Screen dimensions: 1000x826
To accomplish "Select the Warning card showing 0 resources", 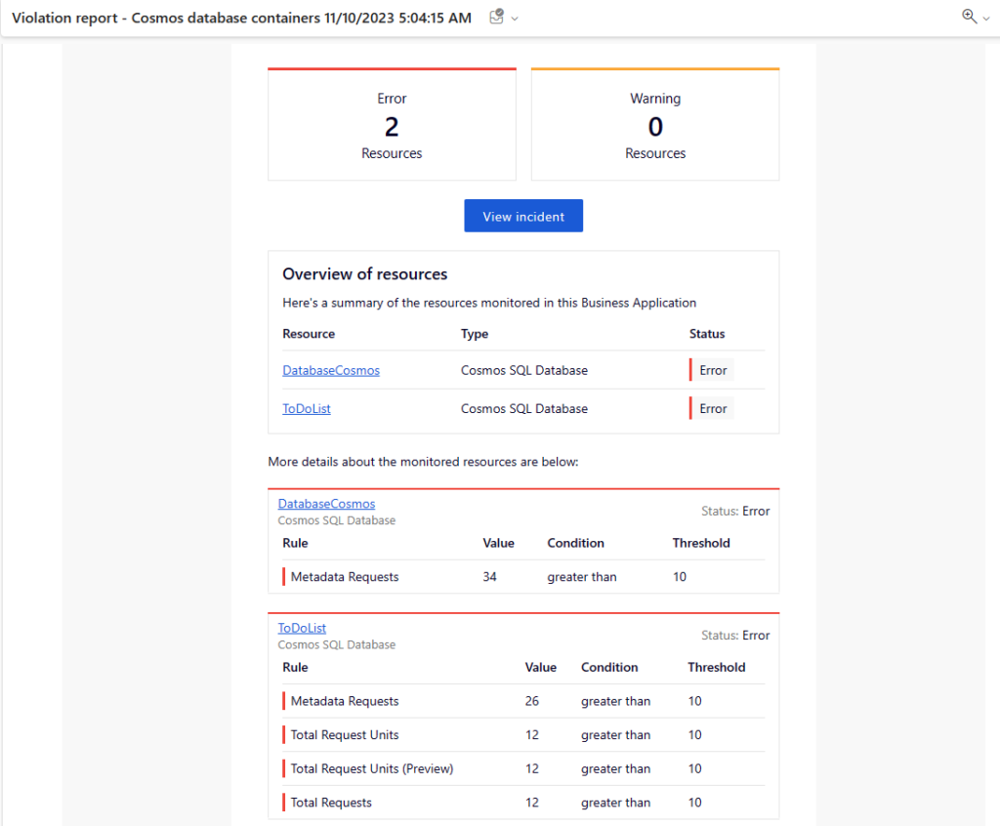I will point(655,124).
